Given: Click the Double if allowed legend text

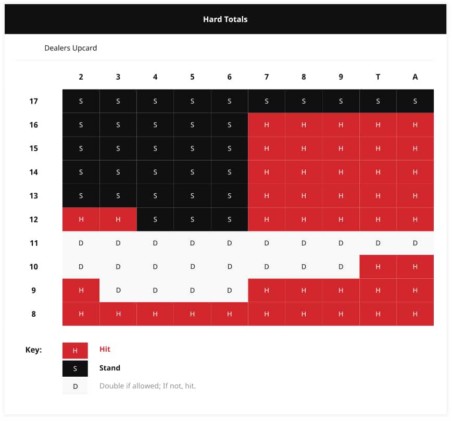Looking at the screenshot, I should point(147,386).
